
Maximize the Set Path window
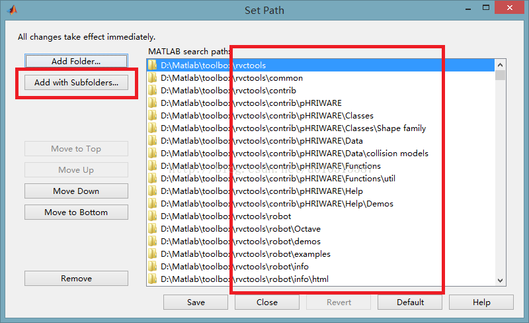pyautogui.click(x=486, y=7)
